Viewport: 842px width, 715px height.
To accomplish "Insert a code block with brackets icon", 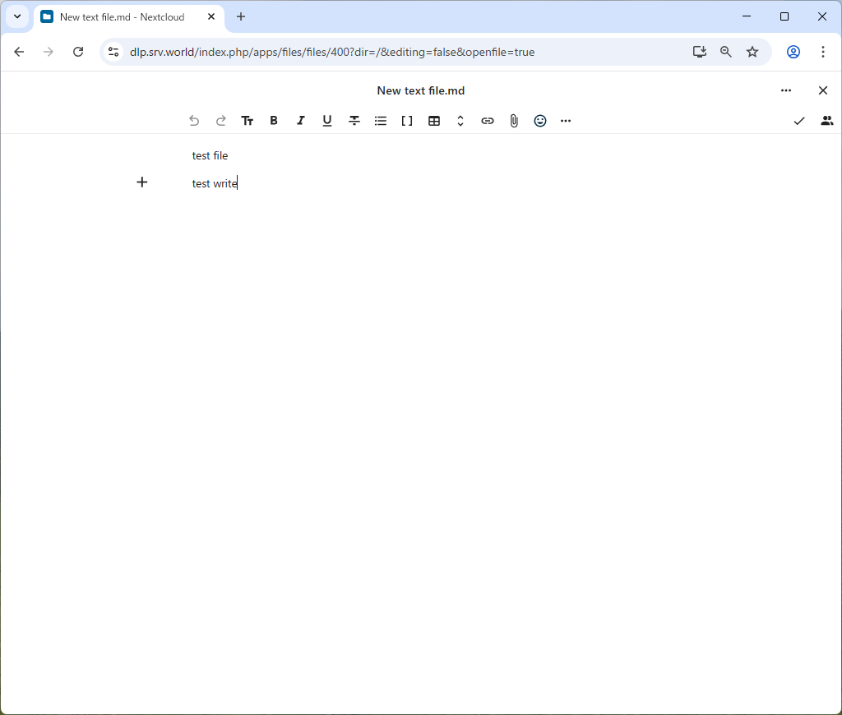I will pyautogui.click(x=407, y=121).
